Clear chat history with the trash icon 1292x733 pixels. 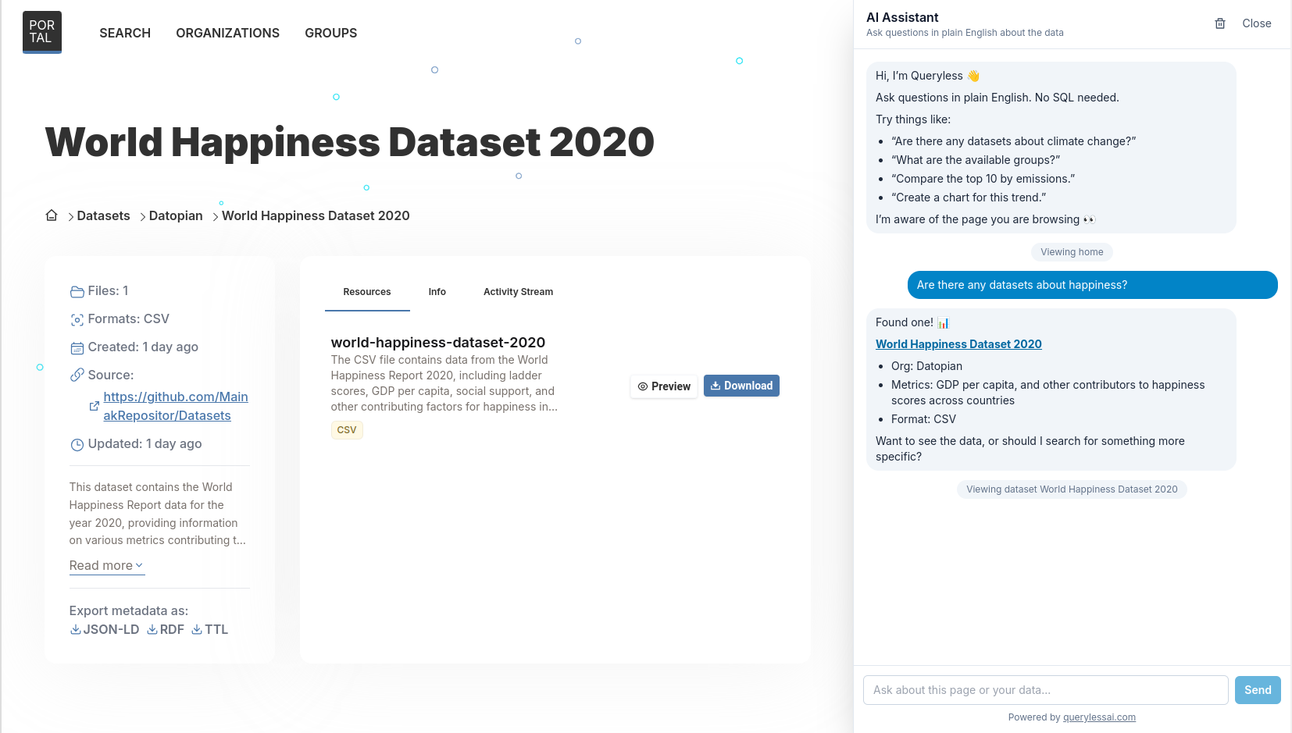point(1219,23)
